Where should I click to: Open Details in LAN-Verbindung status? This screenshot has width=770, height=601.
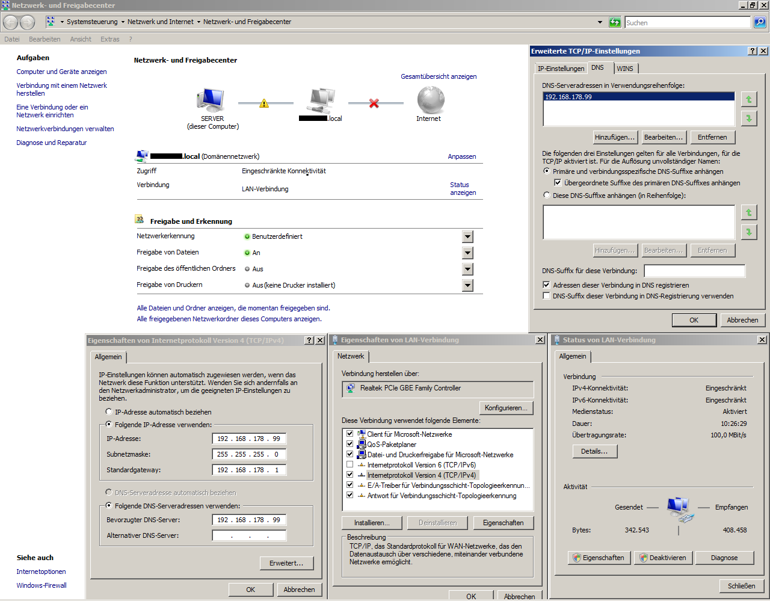pyautogui.click(x=594, y=451)
